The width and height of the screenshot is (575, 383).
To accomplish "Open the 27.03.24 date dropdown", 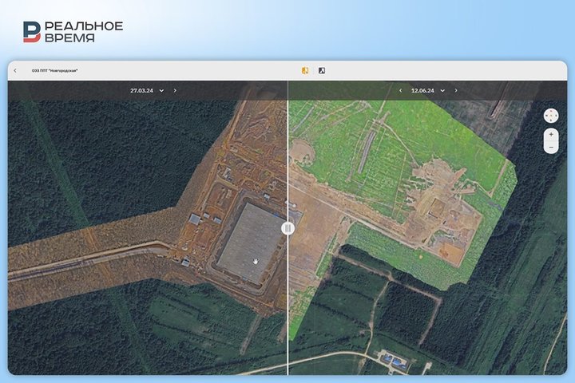I will [x=161, y=91].
